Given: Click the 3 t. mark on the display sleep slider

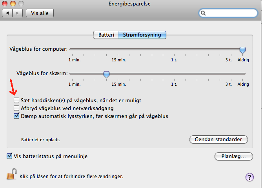Looking at the screenshot, I should [x=229, y=84].
